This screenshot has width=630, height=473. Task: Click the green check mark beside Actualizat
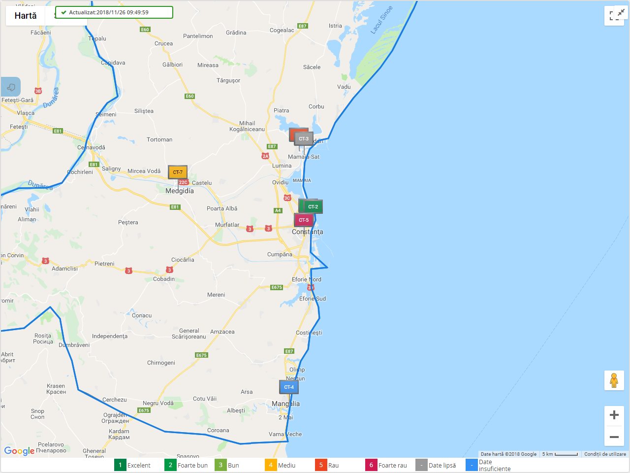(x=63, y=12)
